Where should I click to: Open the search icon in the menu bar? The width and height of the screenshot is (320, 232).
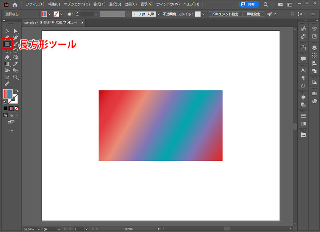point(265,5)
